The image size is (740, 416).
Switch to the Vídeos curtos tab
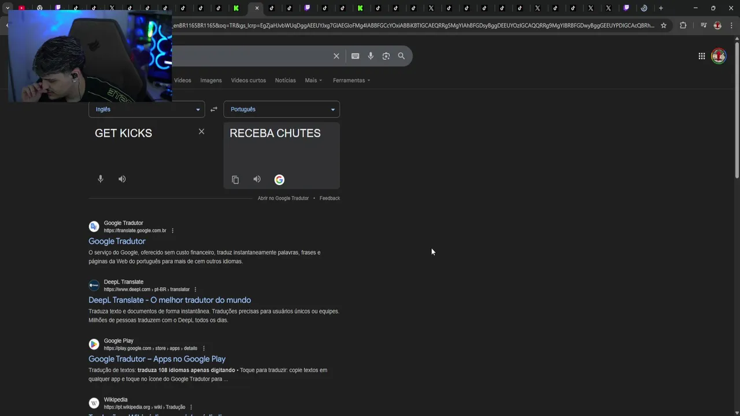pyautogui.click(x=249, y=80)
